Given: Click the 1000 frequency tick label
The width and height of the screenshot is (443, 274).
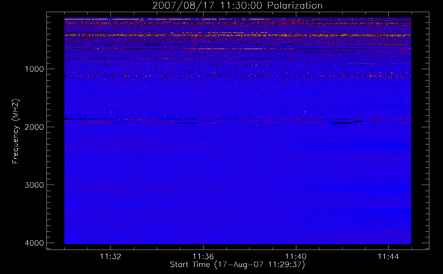Looking at the screenshot, I should click(x=34, y=69).
